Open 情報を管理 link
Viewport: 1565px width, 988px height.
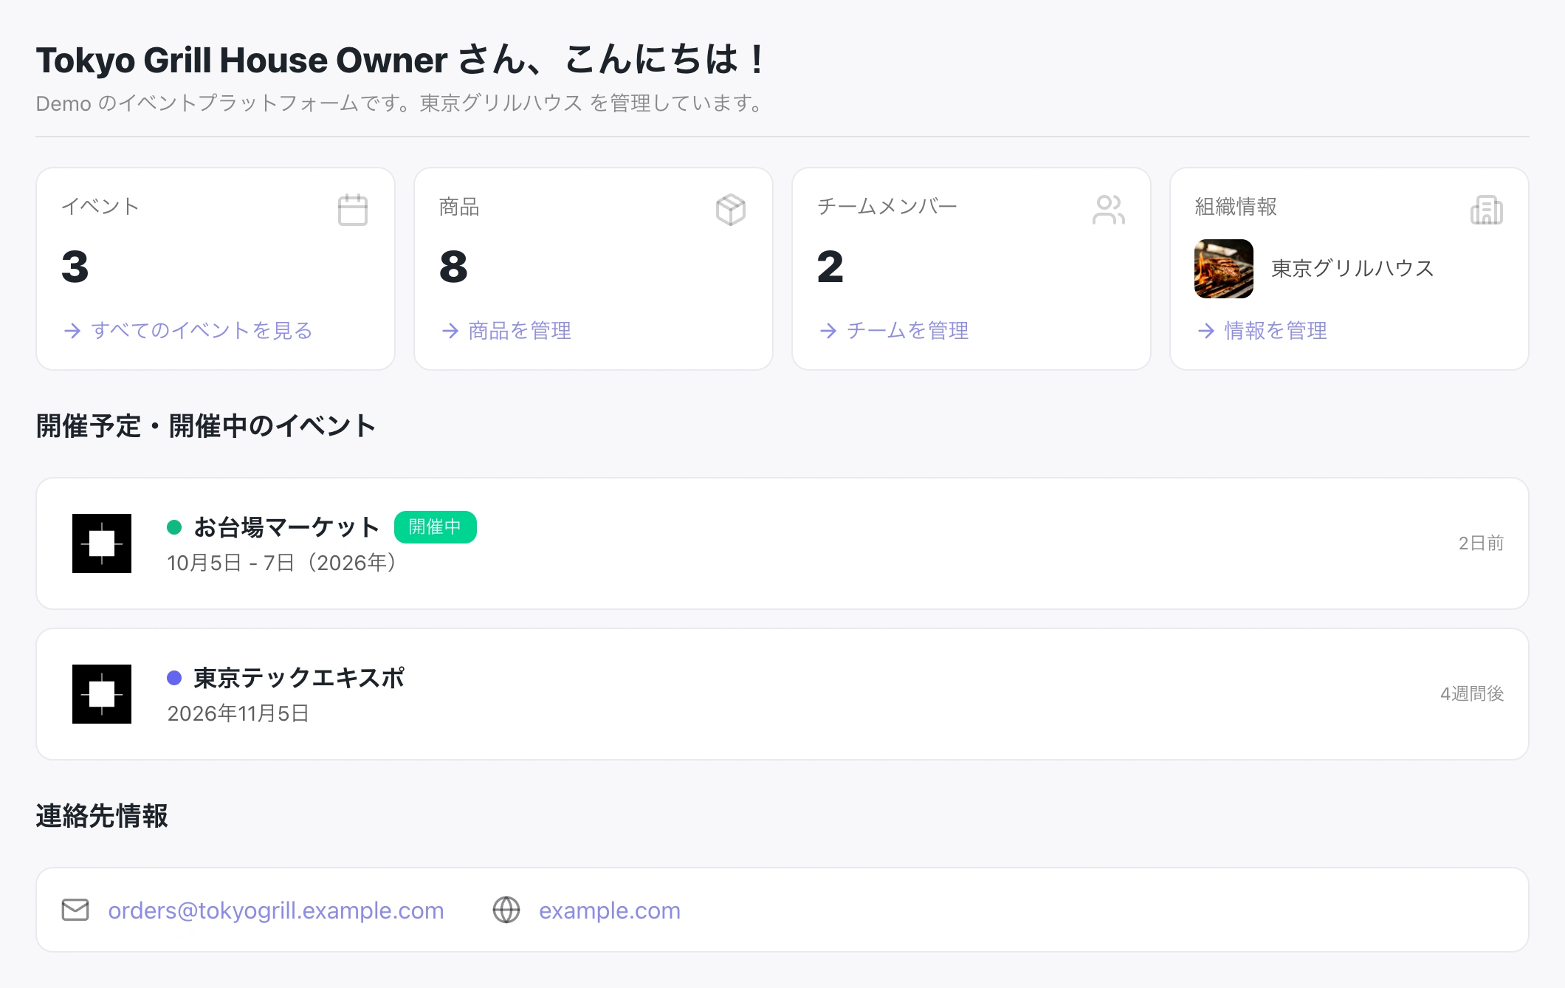point(1276,331)
